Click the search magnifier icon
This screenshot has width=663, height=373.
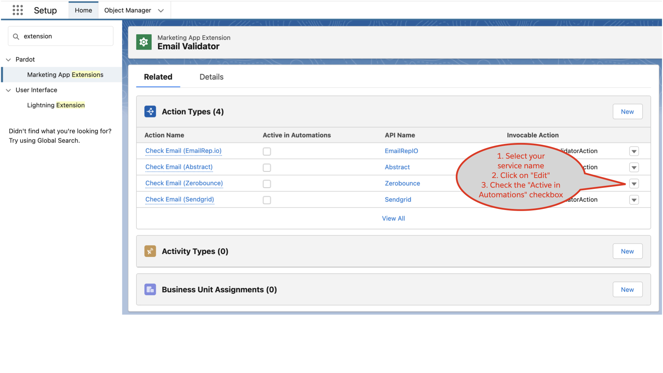tap(16, 36)
